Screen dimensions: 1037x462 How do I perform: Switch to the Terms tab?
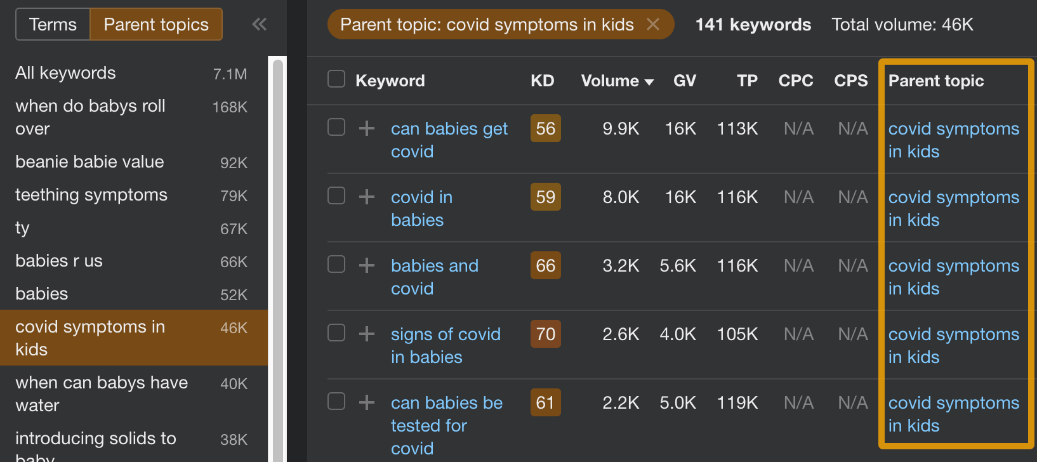click(53, 24)
